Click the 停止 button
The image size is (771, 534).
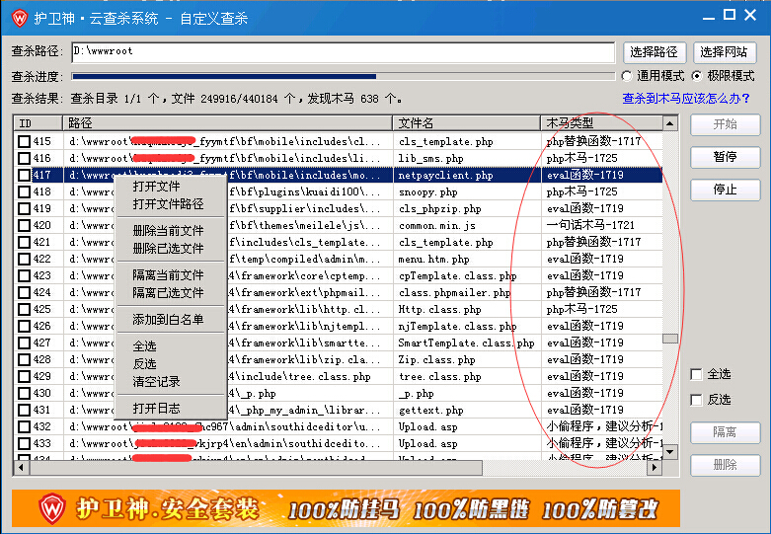point(726,190)
